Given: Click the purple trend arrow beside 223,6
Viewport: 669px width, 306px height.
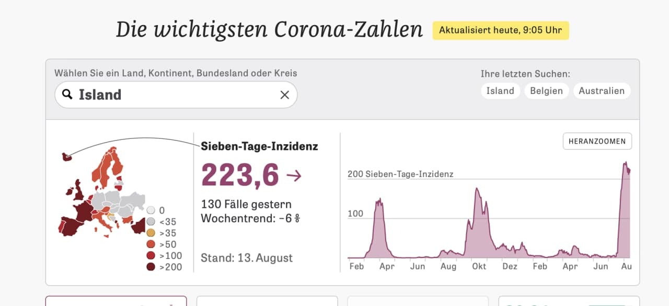Looking at the screenshot, I should [x=294, y=175].
